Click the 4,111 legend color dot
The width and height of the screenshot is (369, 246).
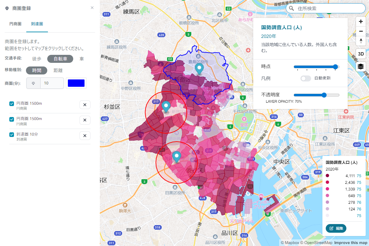[327, 176]
